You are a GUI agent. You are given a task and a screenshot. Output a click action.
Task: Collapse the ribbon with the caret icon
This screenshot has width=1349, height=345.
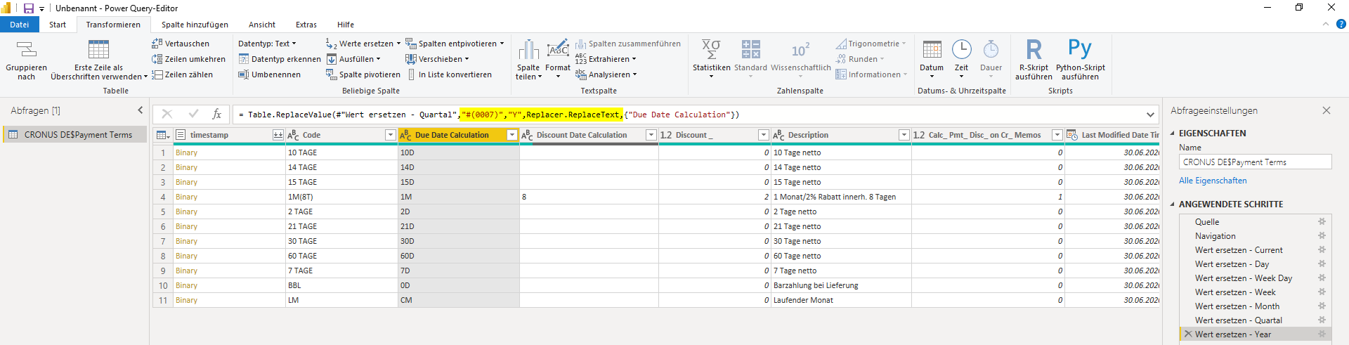[1325, 24]
